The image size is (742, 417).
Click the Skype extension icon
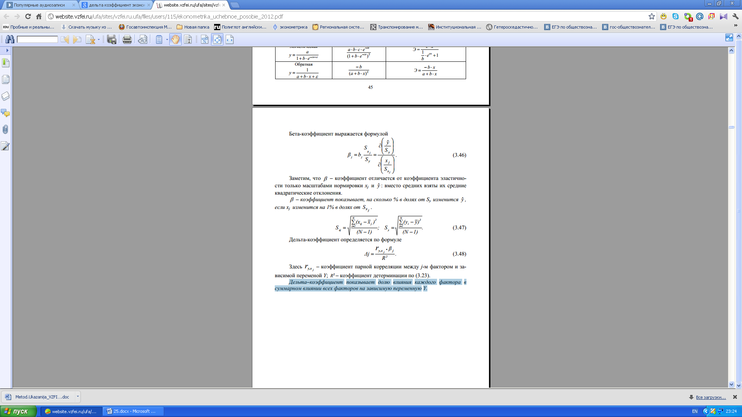pos(676,17)
